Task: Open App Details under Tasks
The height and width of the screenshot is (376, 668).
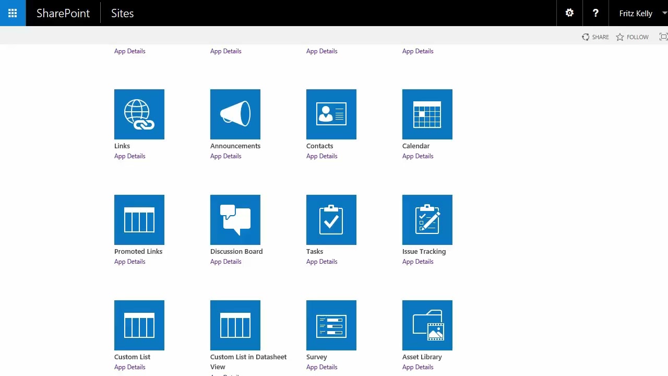Action: (x=322, y=262)
